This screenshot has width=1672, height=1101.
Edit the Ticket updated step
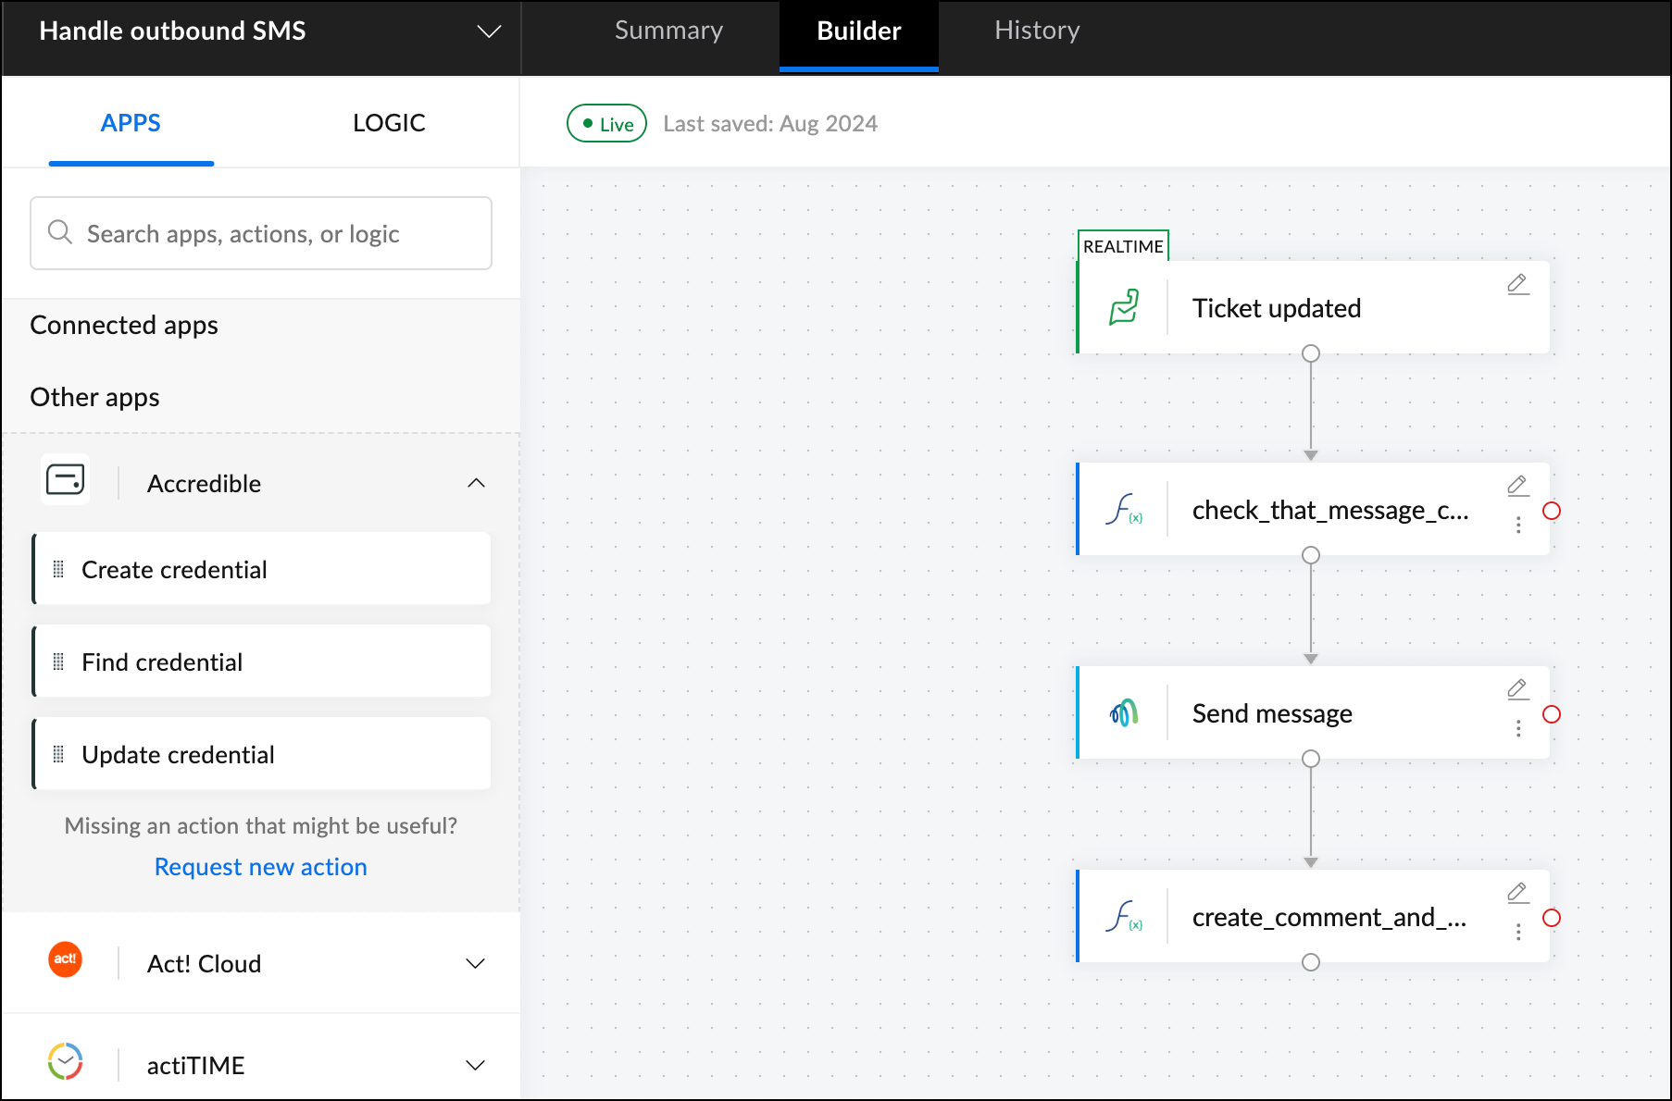1518,284
